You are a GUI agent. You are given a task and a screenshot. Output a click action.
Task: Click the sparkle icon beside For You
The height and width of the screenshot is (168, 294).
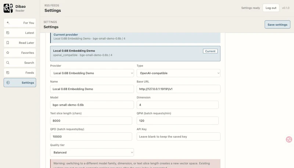[8, 23]
